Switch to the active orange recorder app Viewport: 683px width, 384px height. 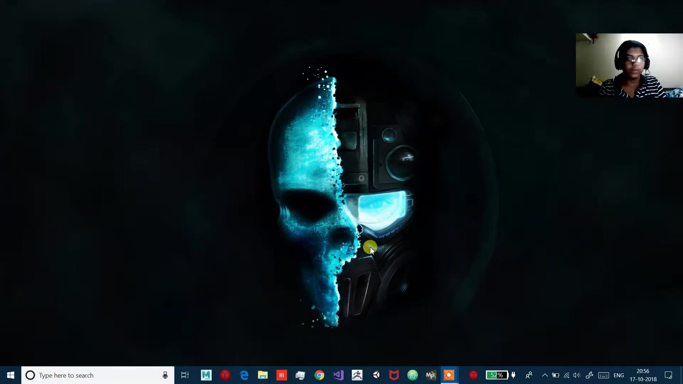click(x=449, y=375)
